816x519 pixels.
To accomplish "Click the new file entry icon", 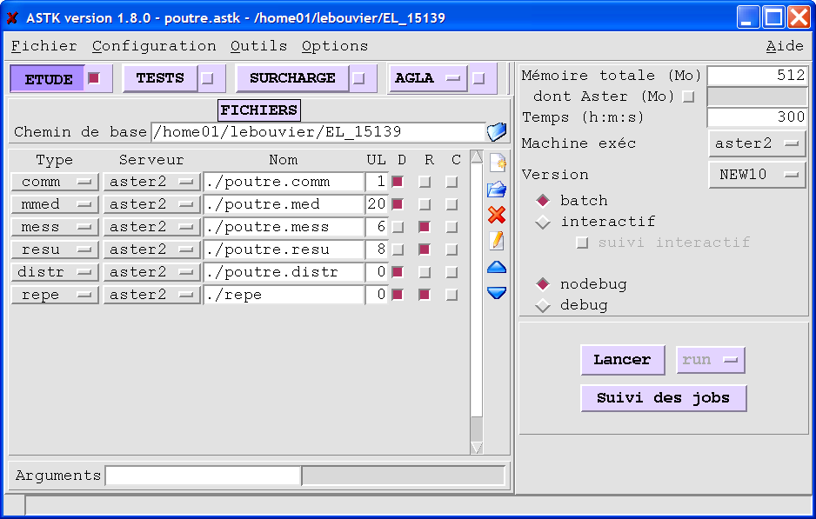I will 497,163.
